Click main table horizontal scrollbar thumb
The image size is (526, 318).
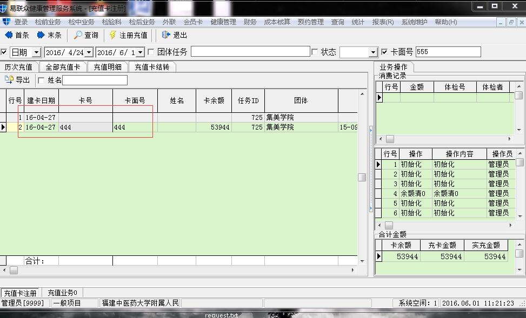(x=14, y=270)
